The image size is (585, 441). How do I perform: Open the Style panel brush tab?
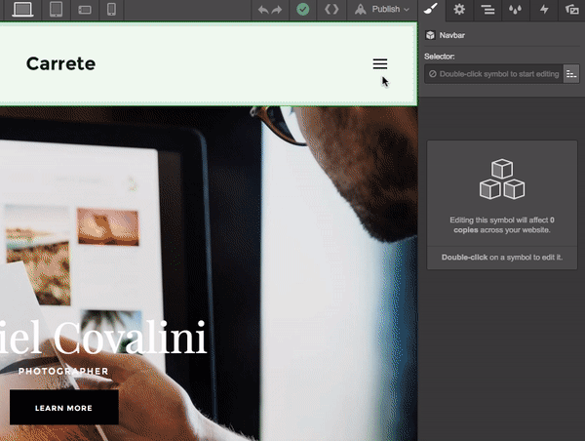(431, 10)
